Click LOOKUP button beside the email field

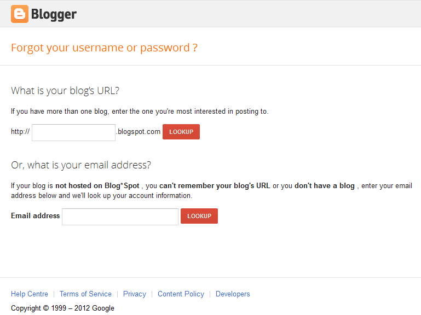199,216
